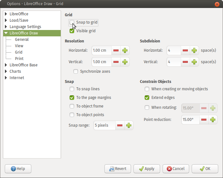Click the Help button
This screenshot has height=178, width=223.
pyautogui.click(x=18, y=169)
